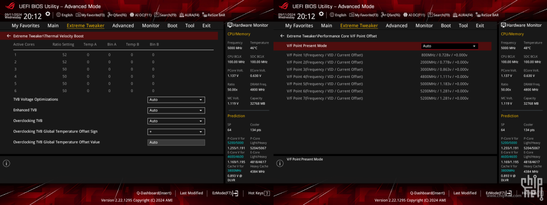Open V/F Point Present Mode dropdown
Viewport: 547px width, 205px height.
[449, 46]
